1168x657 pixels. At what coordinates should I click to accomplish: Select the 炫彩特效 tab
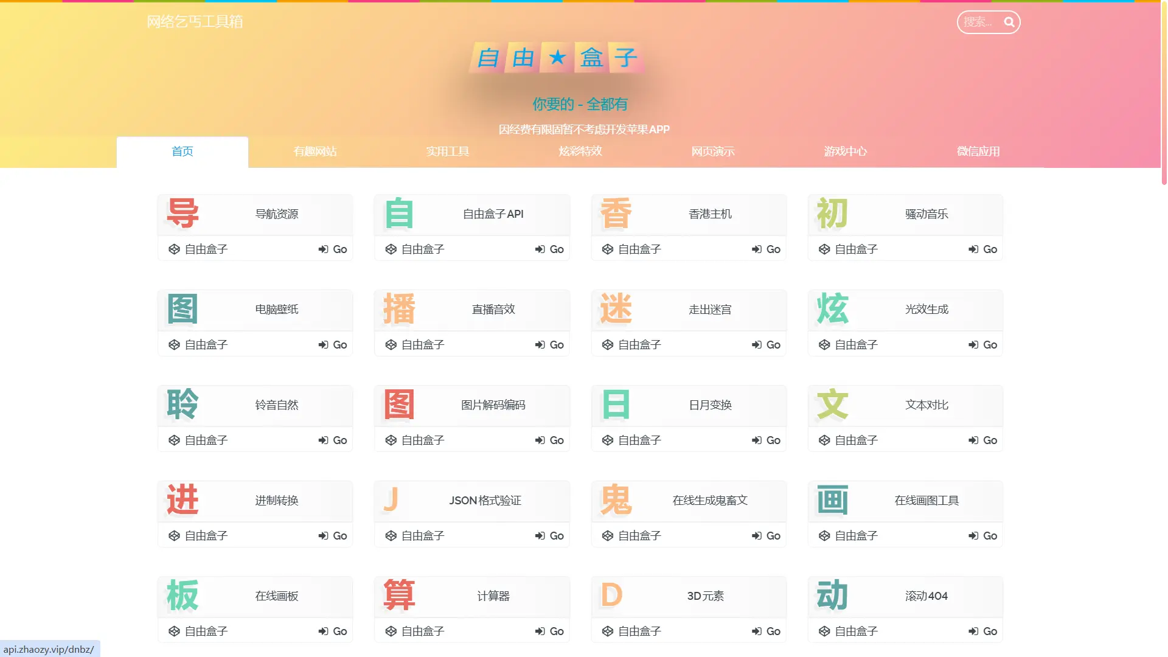580,151
